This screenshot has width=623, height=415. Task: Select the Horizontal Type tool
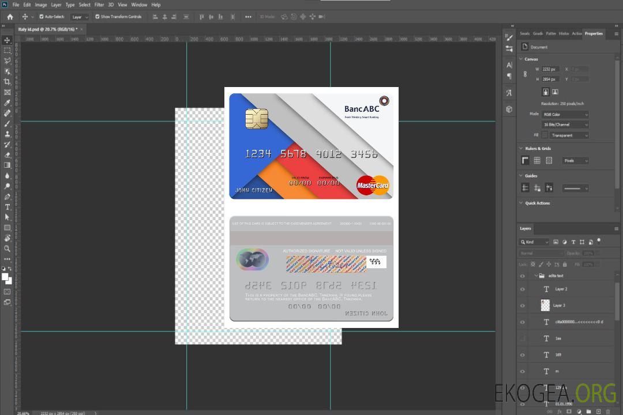[x=7, y=207]
